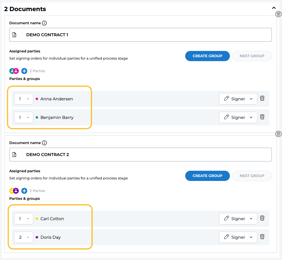Click Create Group for DEMO CONTRACT 1
The height and width of the screenshot is (260, 282).
(x=207, y=56)
